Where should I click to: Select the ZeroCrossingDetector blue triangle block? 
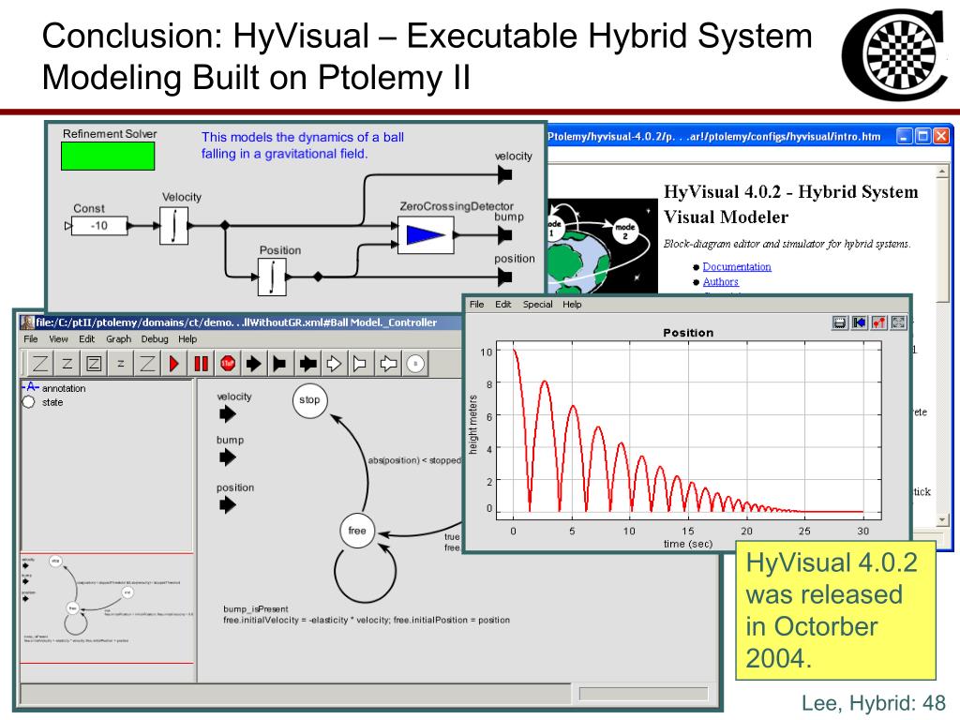[426, 234]
